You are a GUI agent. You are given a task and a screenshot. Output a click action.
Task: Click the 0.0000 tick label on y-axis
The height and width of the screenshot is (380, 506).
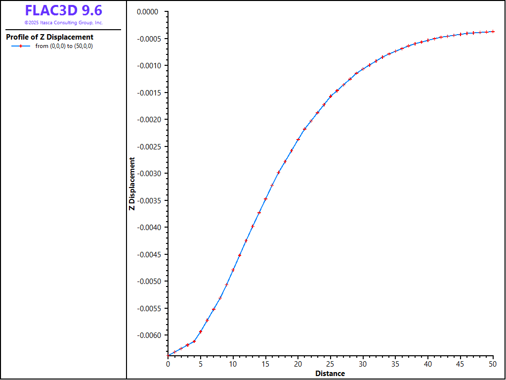152,11
